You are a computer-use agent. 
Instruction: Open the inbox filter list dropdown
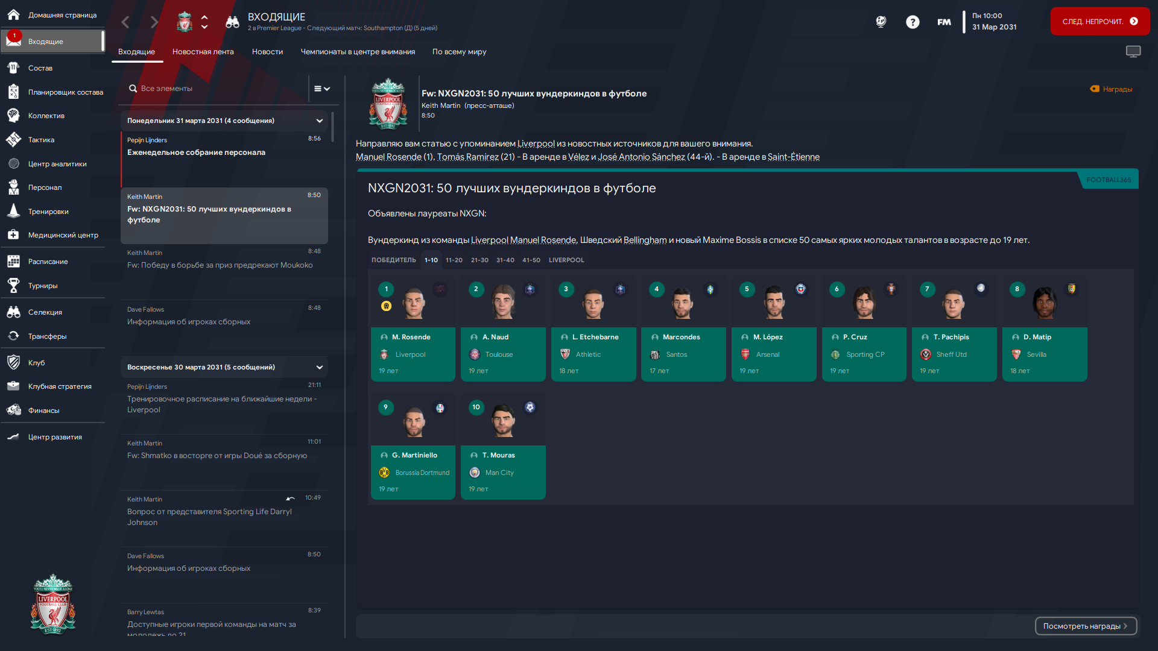(x=321, y=89)
